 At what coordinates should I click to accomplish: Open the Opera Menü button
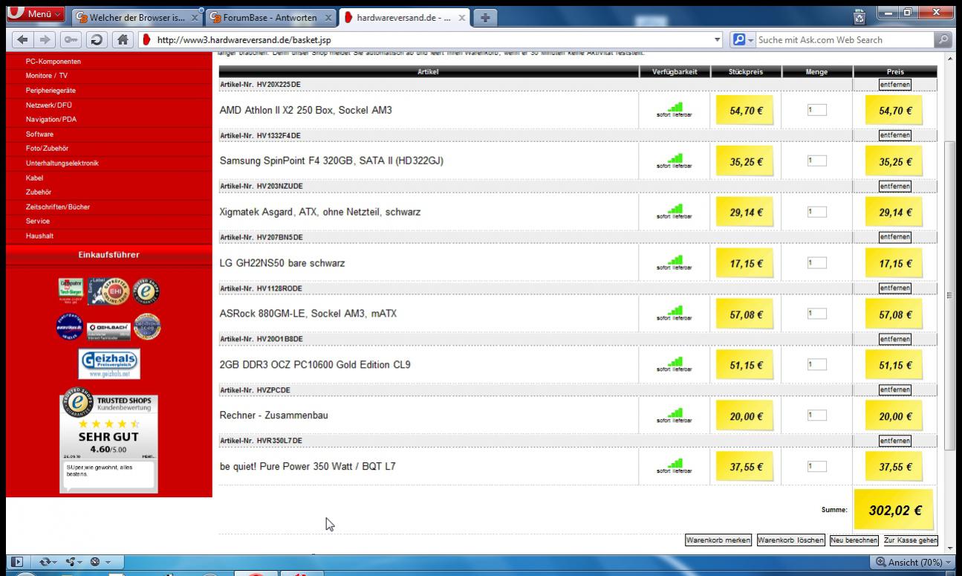pos(36,15)
